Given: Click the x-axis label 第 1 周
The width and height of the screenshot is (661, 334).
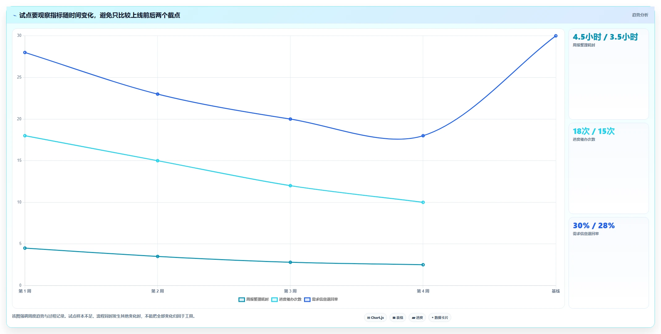Looking at the screenshot, I should pos(25,291).
